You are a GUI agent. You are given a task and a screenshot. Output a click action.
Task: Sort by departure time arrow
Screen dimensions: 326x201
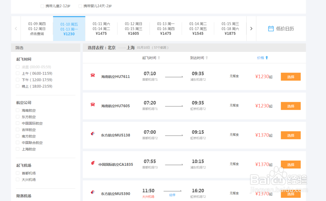(159, 58)
